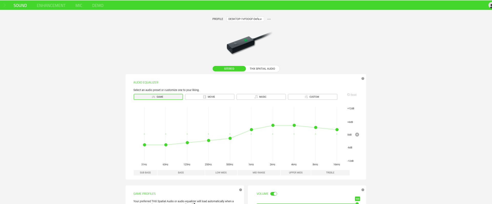Open the user account avatar
Image resolution: width=492 pixels, height=204 pixels.
coord(490,5)
